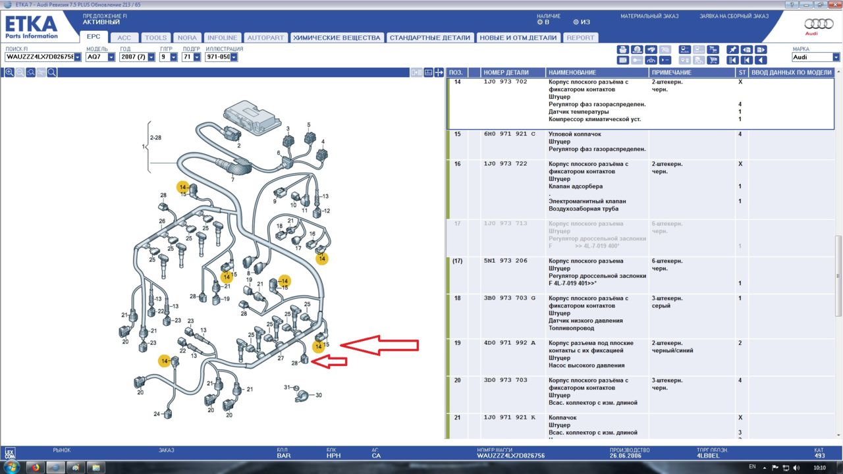Open the НОВЫЕ И ОТМ.ДЕТАЛИ tab
The height and width of the screenshot is (474, 843).
tap(519, 38)
